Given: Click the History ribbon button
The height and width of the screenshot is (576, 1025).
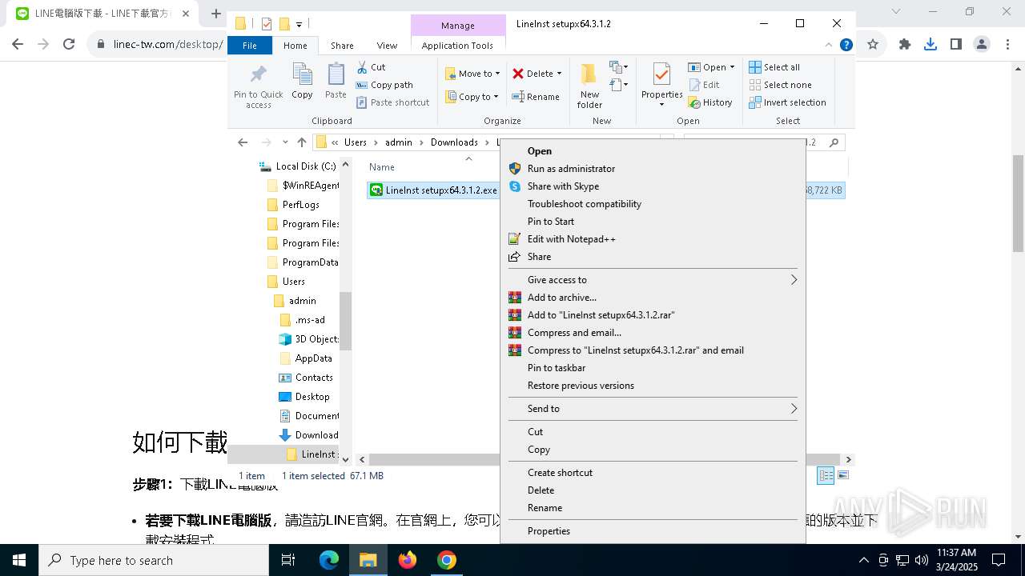Looking at the screenshot, I should coord(709,102).
